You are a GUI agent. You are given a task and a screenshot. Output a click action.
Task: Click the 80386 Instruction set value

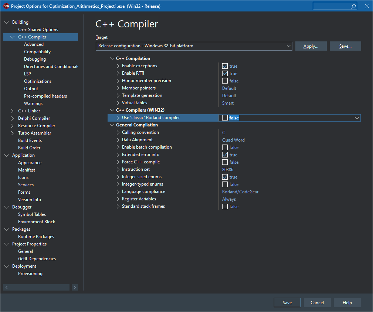point(228,170)
